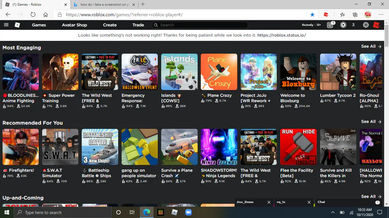This screenshot has height=218, width=389.
Task: Open the browser favorites list icon
Action: tap(342, 15)
